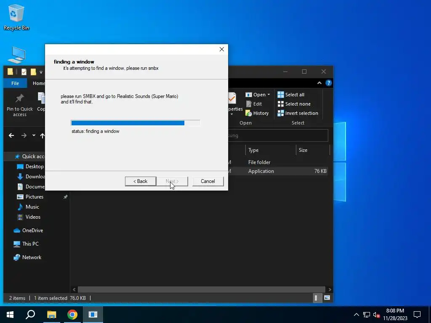Expand the recent locations dropdown chevron

(34, 135)
